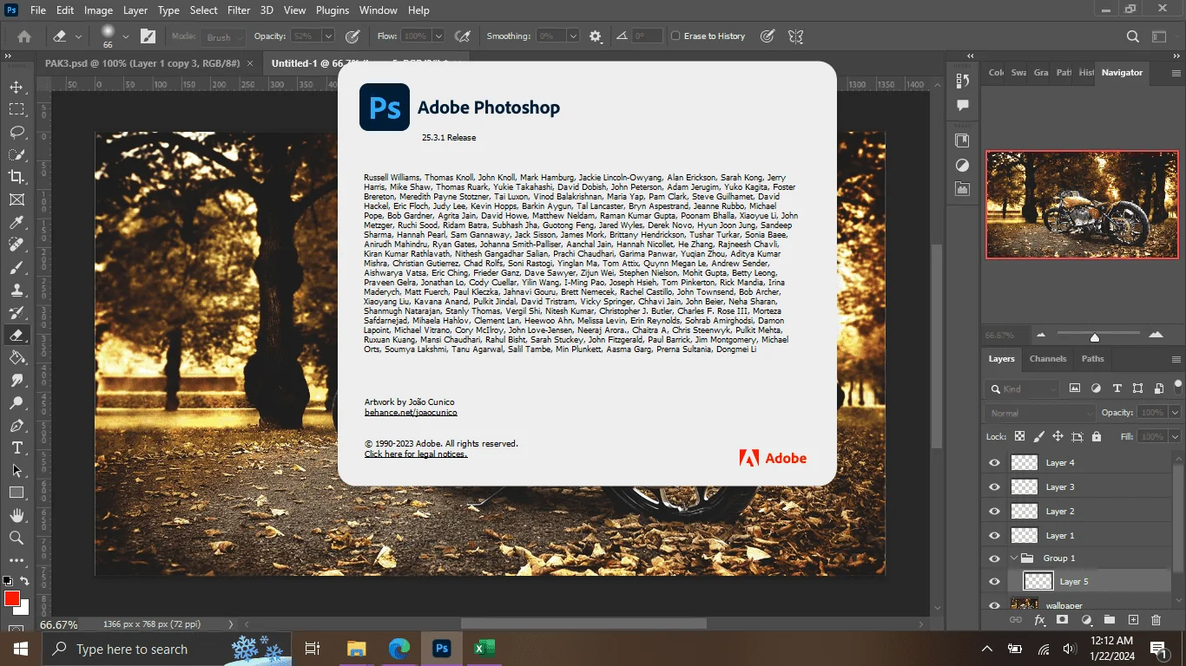Add a layer mask
The height and width of the screenshot is (666, 1186).
(1062, 620)
